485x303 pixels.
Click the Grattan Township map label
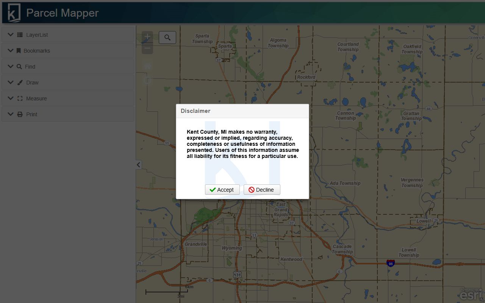pyautogui.click(x=411, y=116)
